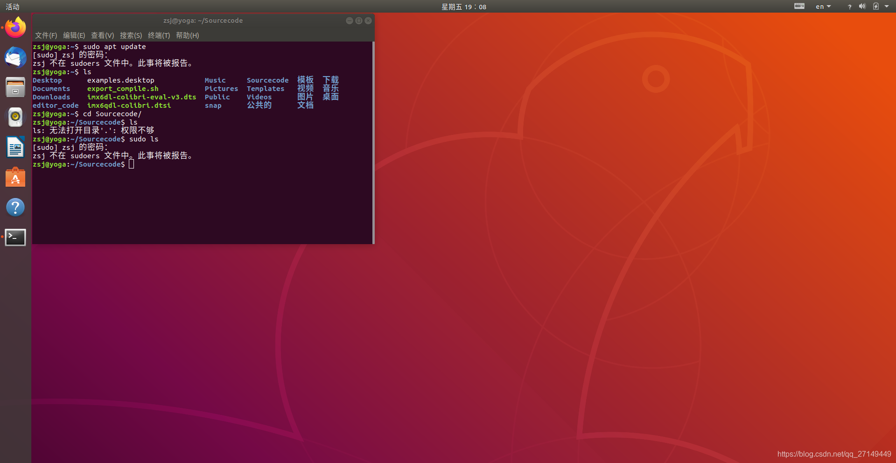
Task: Click export_compile.sh in the ls output
Action: (123, 89)
